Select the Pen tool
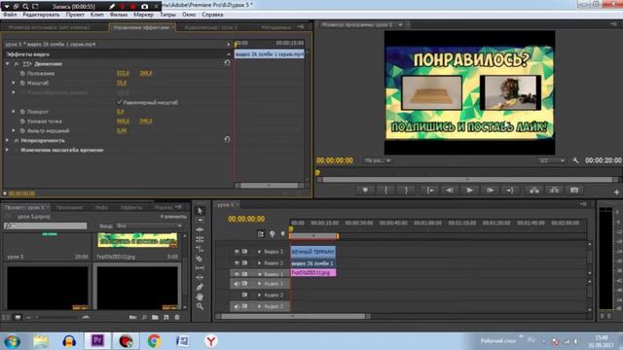The height and width of the screenshot is (350, 623). click(200, 287)
